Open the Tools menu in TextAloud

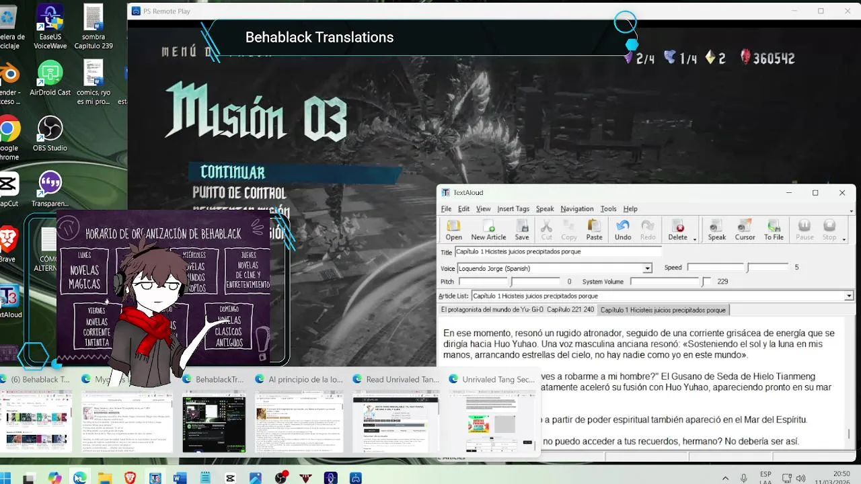click(609, 209)
